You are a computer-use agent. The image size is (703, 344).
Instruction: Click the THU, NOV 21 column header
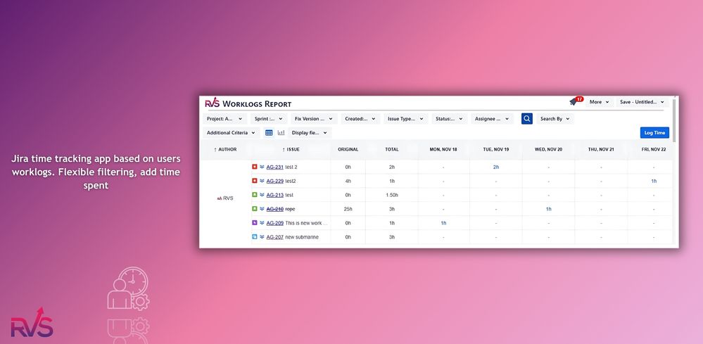601,149
